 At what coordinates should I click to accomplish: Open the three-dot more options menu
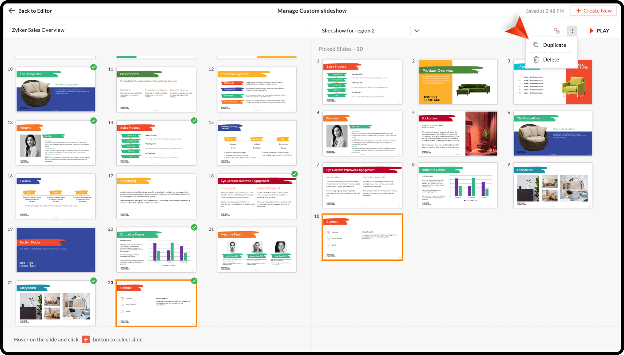(x=572, y=31)
